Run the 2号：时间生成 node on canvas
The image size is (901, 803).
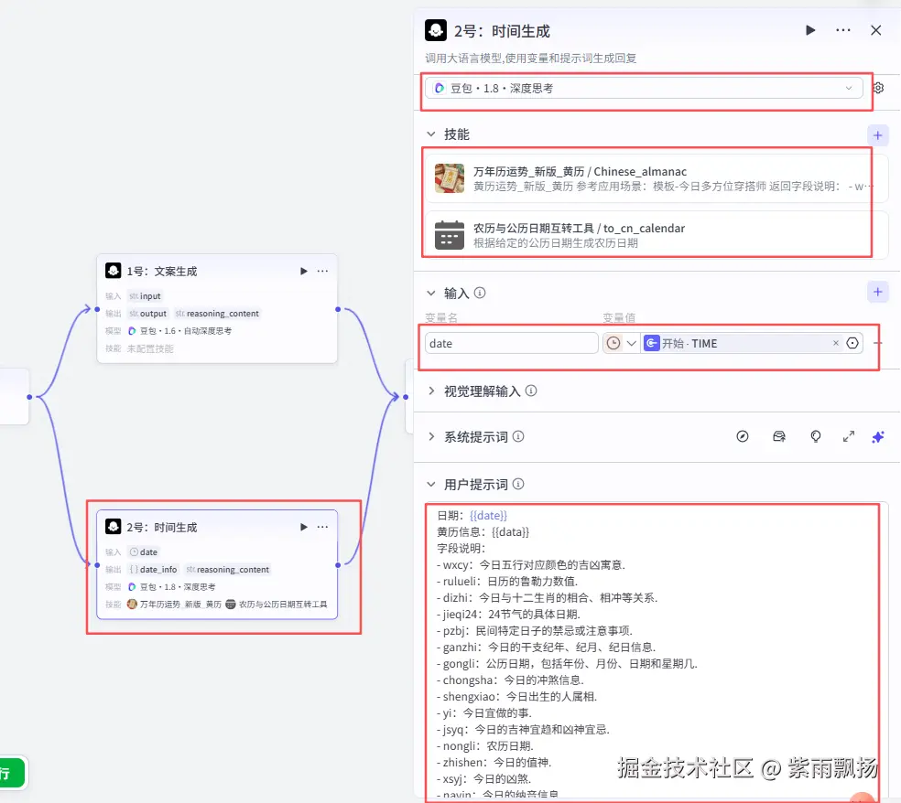(303, 527)
